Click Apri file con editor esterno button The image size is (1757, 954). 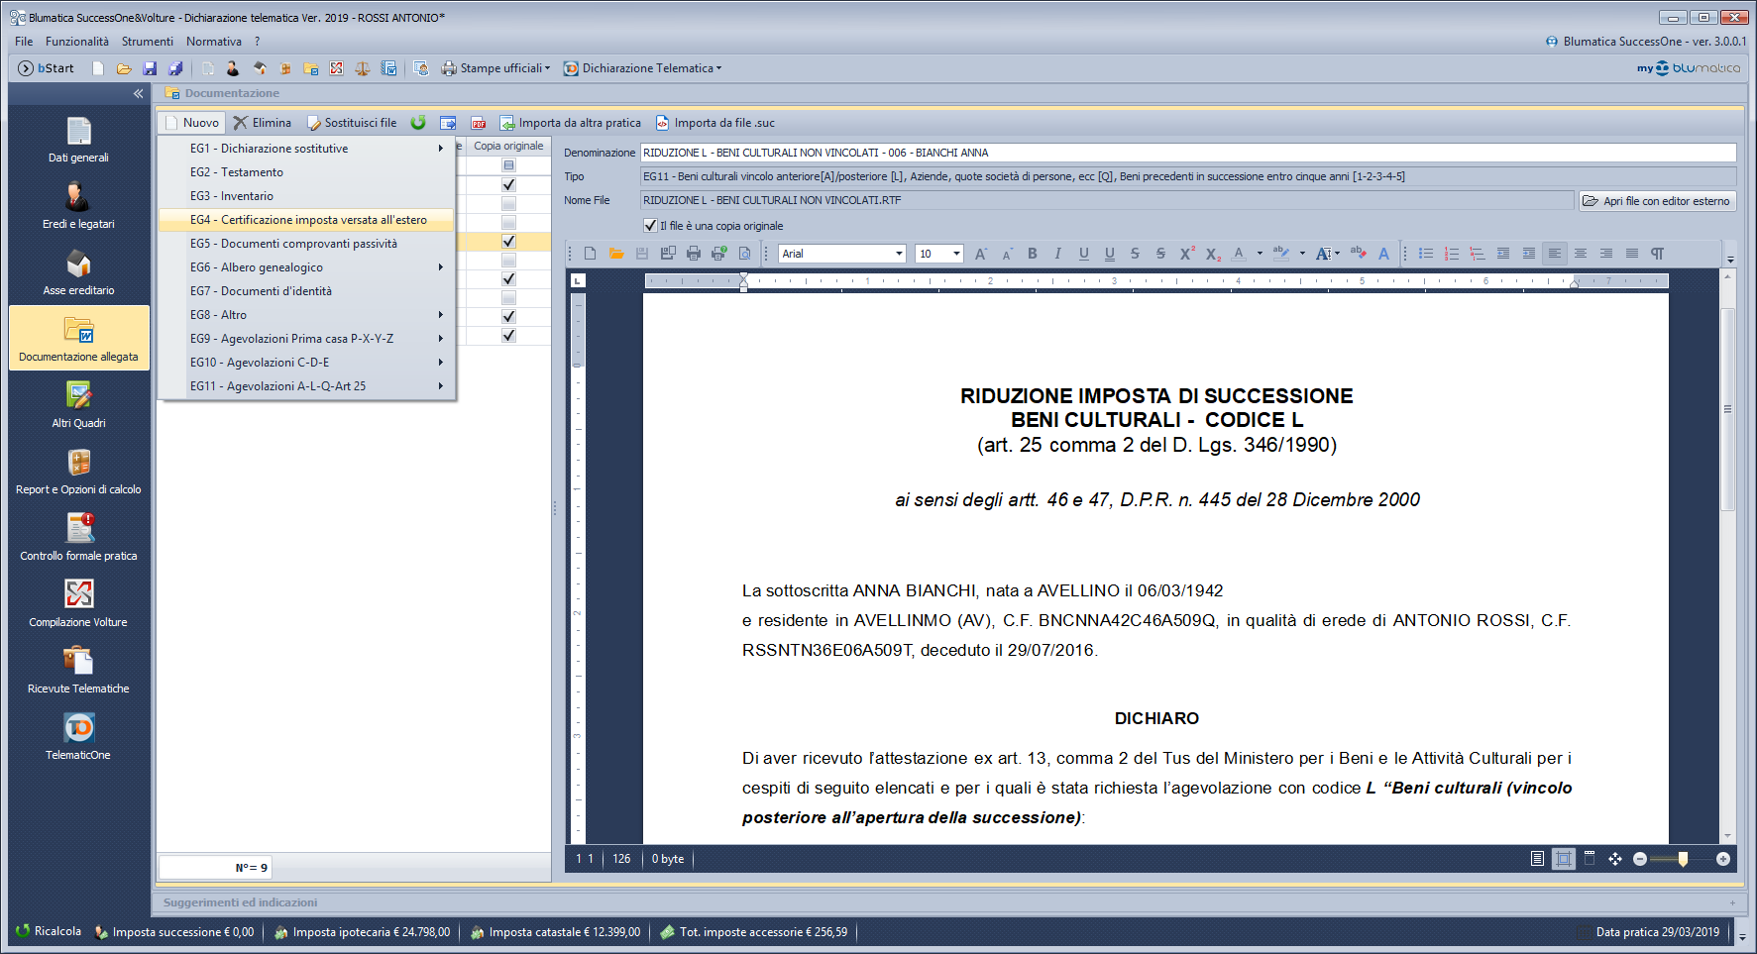(1657, 201)
